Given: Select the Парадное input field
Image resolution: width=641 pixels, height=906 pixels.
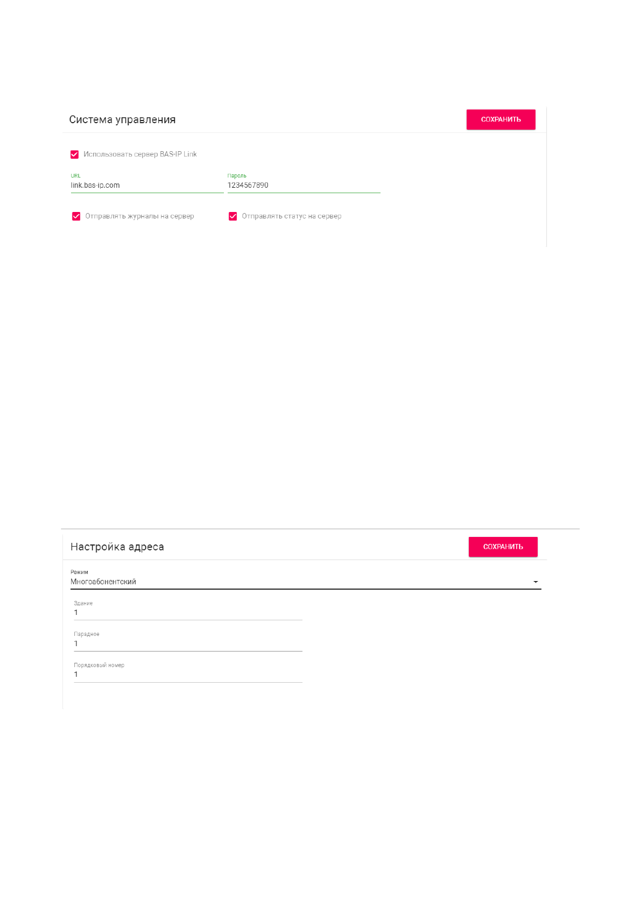Looking at the screenshot, I should click(187, 644).
